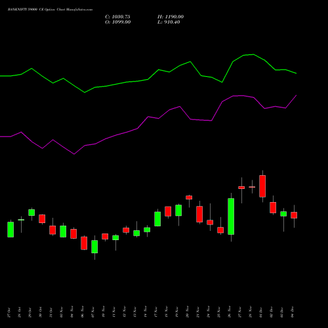Click the red candlestick for 06 Nov
Viewport: 328px width, 328px height.
coord(84,243)
